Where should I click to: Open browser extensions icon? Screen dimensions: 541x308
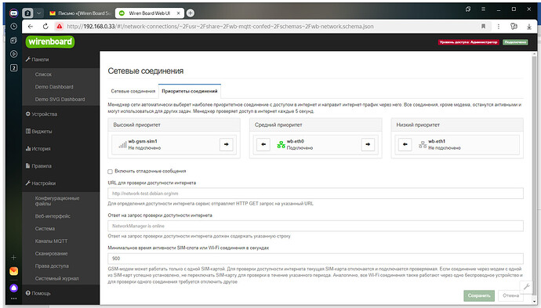coord(514,26)
